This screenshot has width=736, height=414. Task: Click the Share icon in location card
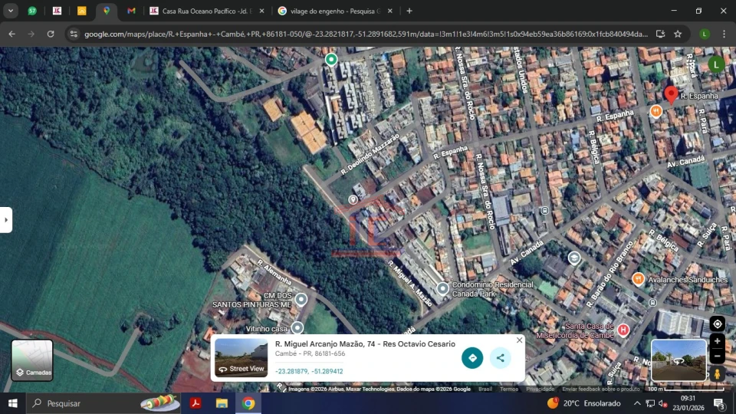500,357
